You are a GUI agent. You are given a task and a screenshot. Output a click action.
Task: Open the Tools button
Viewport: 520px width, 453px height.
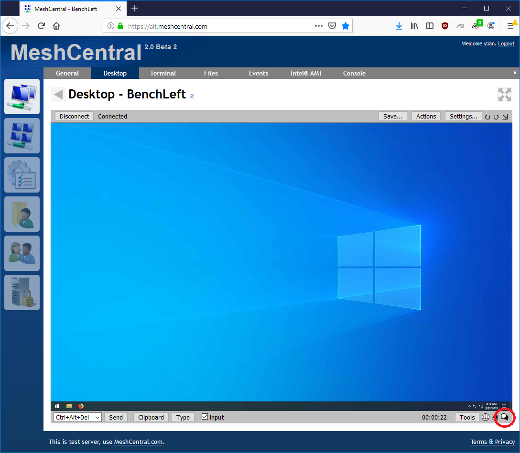467,417
